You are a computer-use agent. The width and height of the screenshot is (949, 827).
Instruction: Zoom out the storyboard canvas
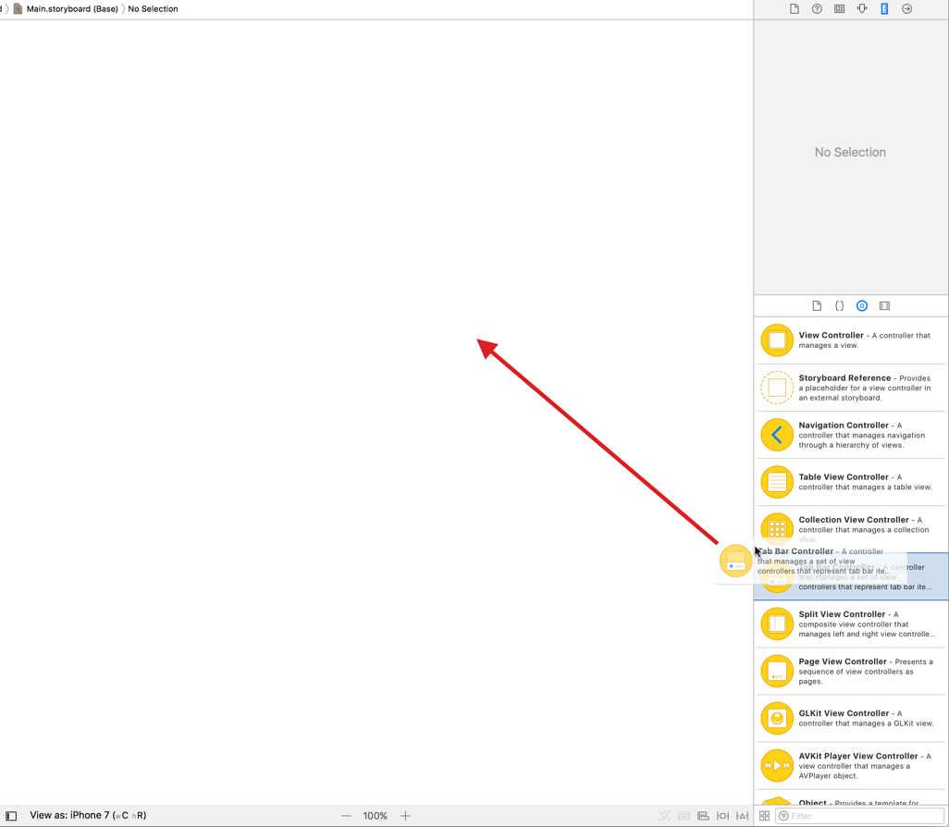(346, 816)
